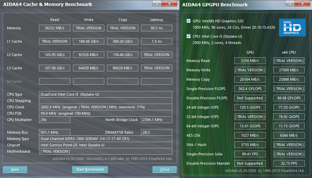312x178 pixels.
Task: Click the L1 Cache Copy 360.20 GB/s value
Action: click(123, 41)
